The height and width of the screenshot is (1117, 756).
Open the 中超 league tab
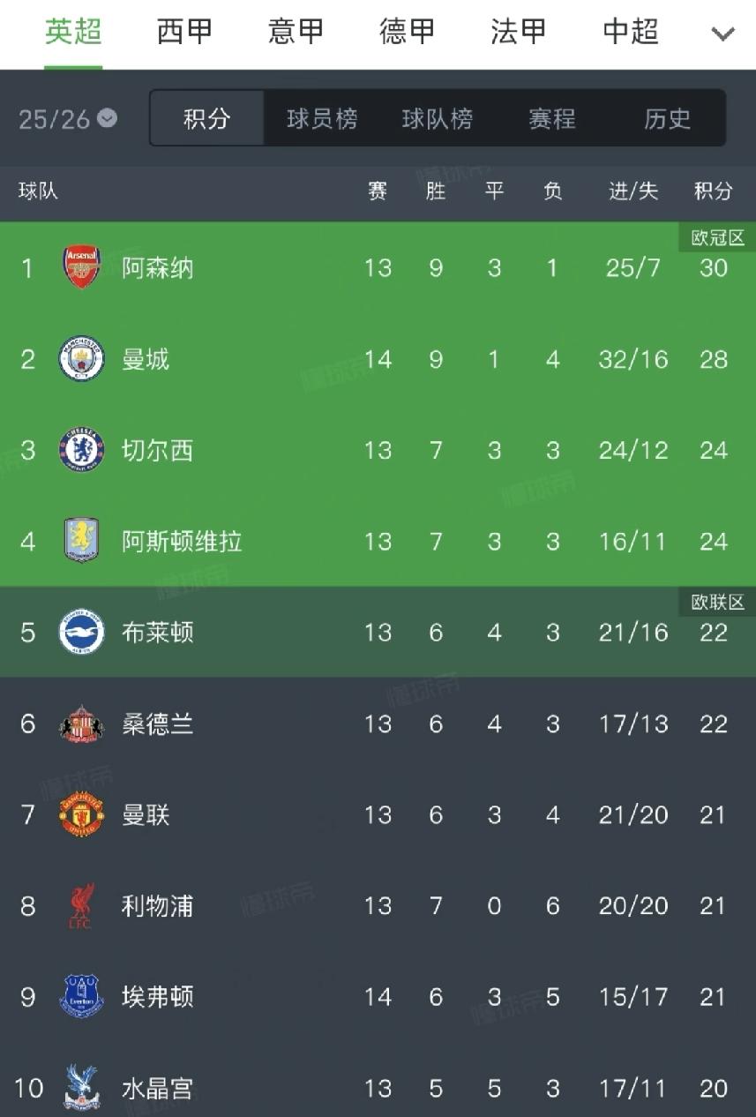click(x=631, y=33)
